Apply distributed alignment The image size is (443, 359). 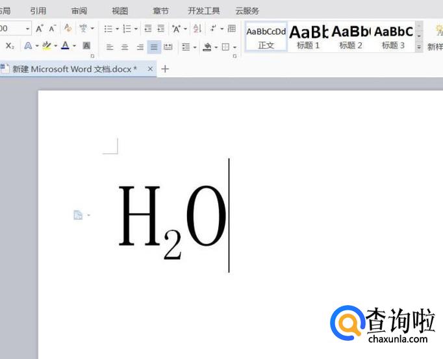pyautogui.click(x=168, y=47)
